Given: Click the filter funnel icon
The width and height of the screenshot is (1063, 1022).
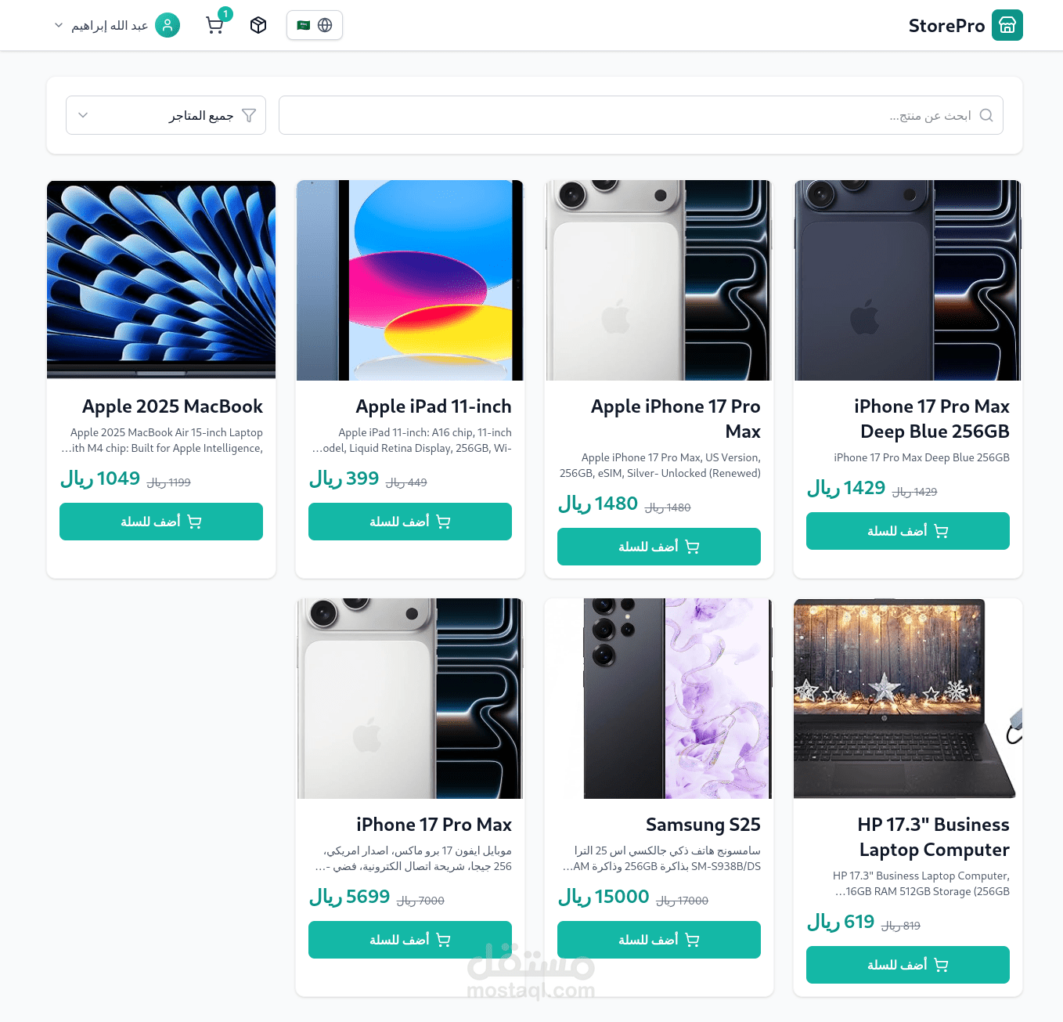Looking at the screenshot, I should coord(249,115).
